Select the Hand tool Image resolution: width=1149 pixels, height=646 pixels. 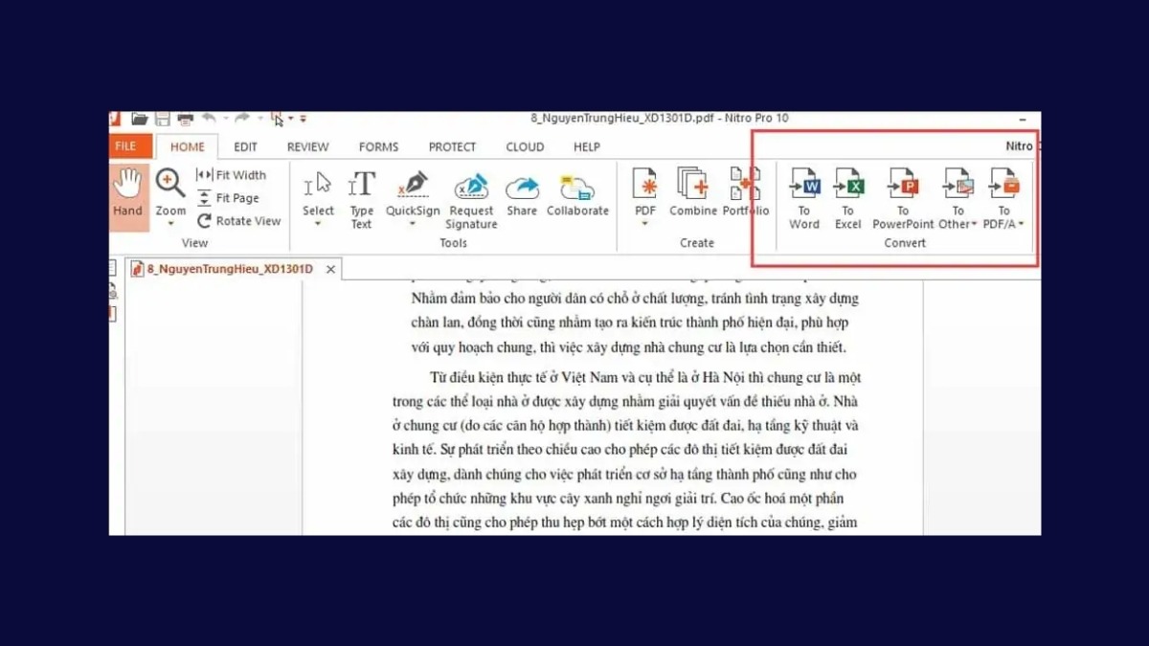[127, 197]
